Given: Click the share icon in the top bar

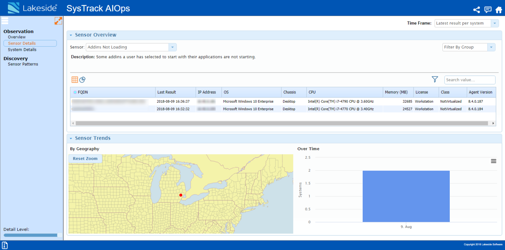Looking at the screenshot, I should point(477,10).
